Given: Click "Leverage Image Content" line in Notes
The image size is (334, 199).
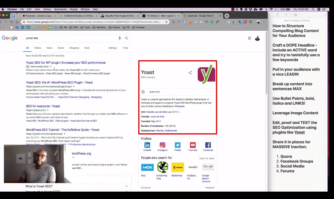Looking at the screenshot, I should point(295,113).
